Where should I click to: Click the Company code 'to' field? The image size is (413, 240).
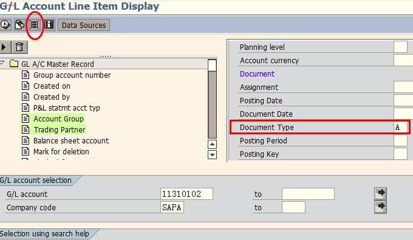293,207
